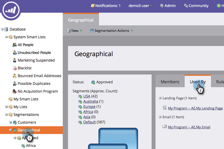The image size is (224, 149).
Task: Click the Bounced Email Addresses icon
Action: 15,76
